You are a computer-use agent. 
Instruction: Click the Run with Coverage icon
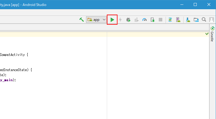tap(136, 20)
